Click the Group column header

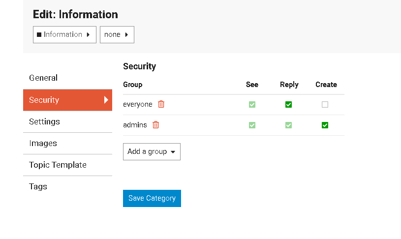coord(133,85)
